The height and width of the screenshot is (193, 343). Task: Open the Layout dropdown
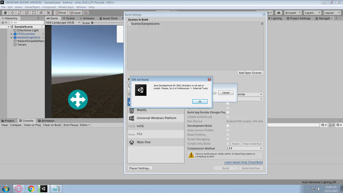pos(332,13)
